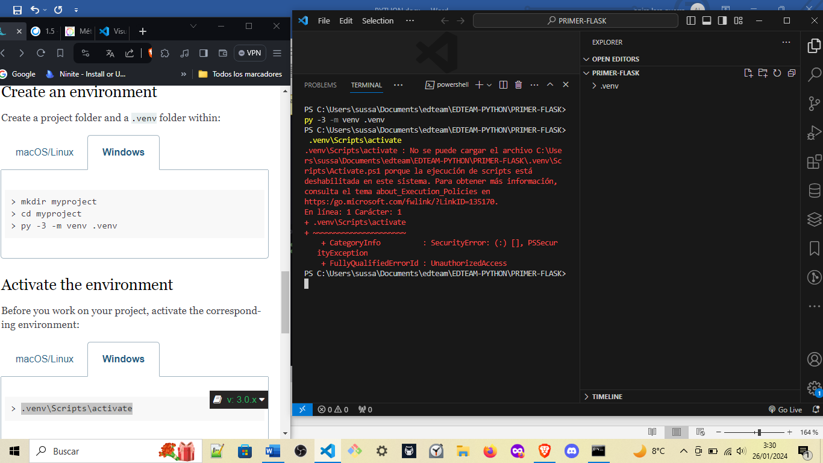Open the Selection menu
The height and width of the screenshot is (463, 823).
[378, 20]
